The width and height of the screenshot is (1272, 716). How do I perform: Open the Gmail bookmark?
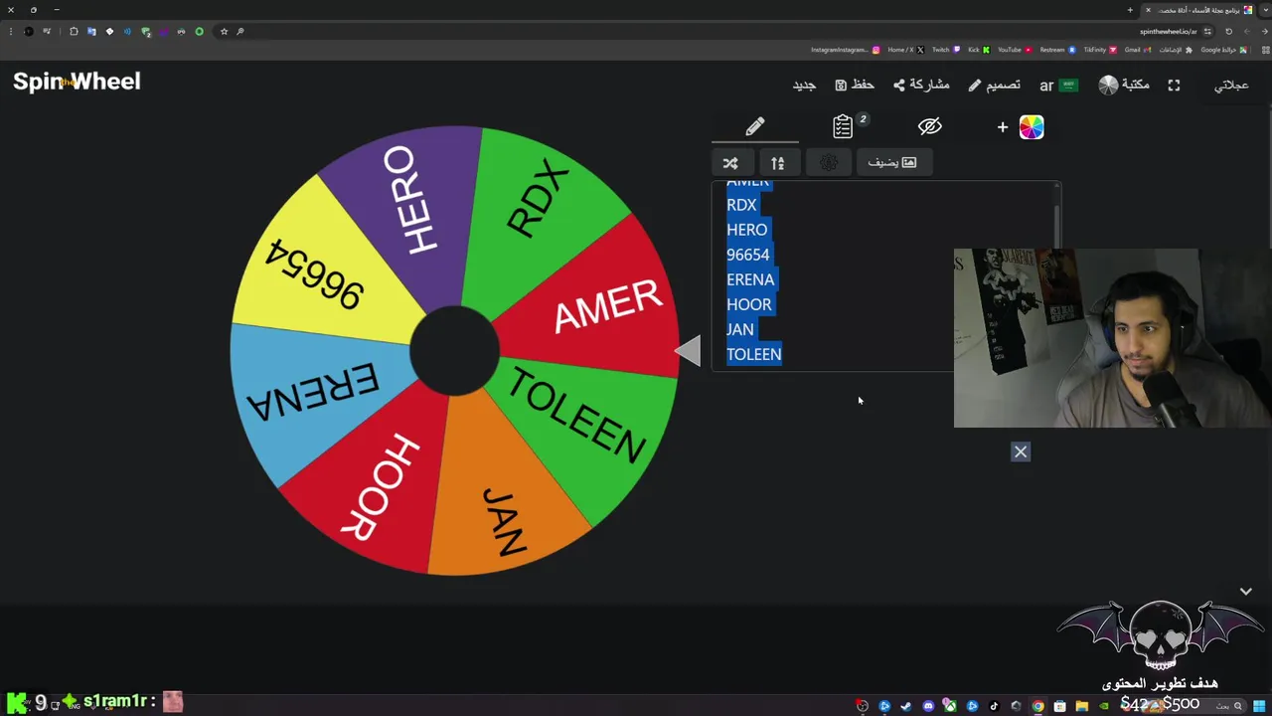1138,50
